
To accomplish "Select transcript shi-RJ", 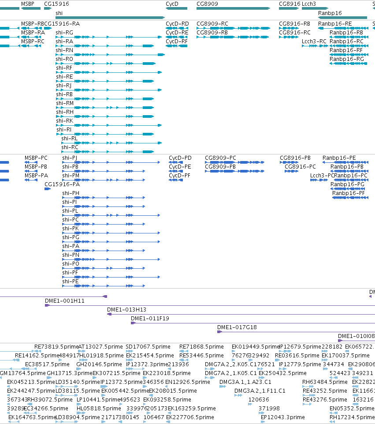I will 109,90.
